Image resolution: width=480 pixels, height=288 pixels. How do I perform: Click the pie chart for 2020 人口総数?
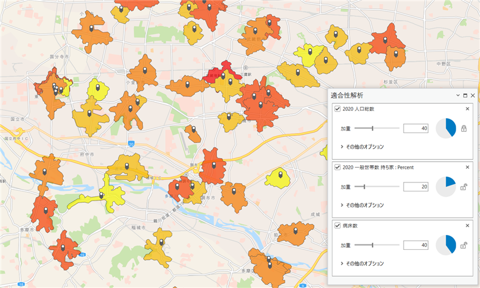446,128
